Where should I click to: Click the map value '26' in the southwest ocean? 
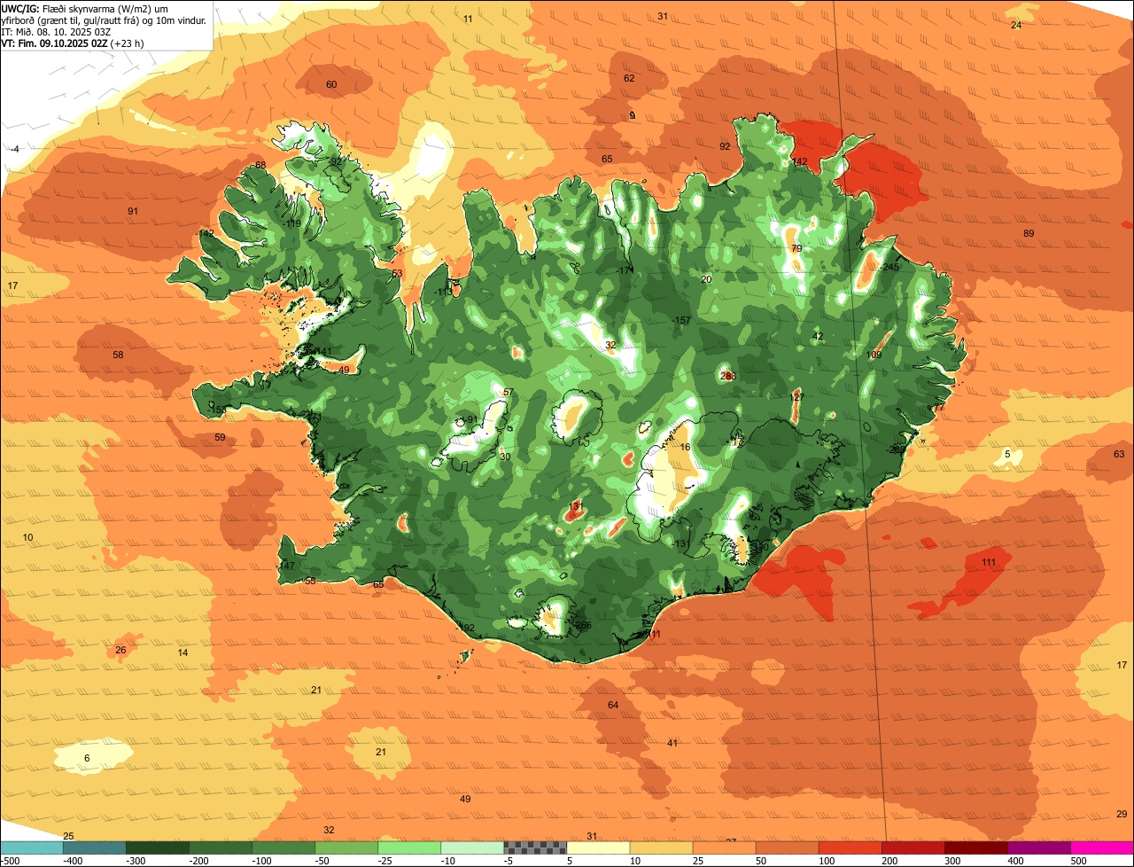(120, 650)
